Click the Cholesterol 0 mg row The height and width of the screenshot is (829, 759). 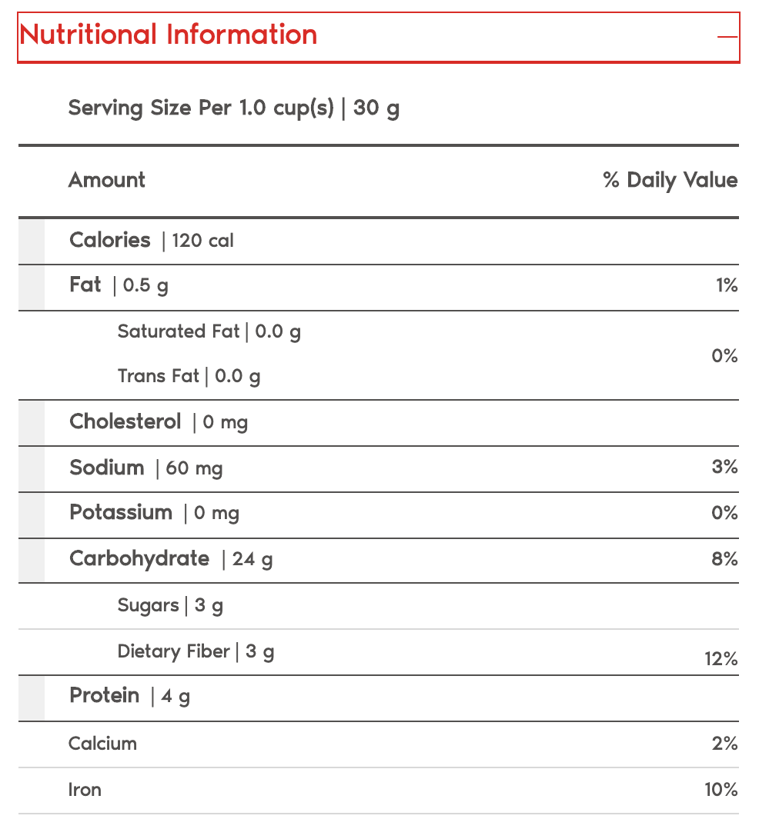tap(159, 422)
